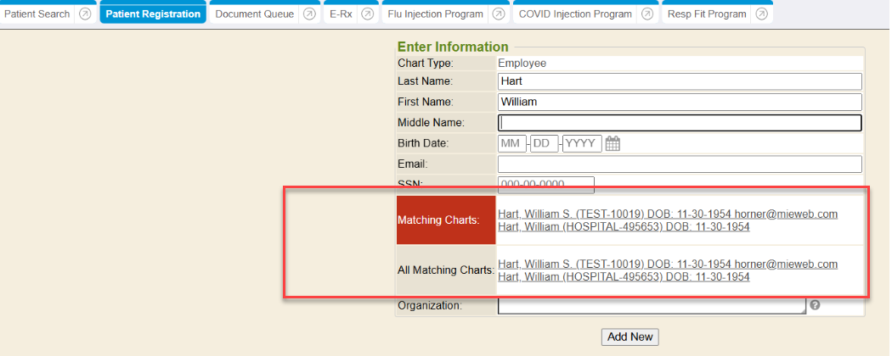Click the help icon next to Organization
Viewport: 892px width, 356px height.
(815, 305)
